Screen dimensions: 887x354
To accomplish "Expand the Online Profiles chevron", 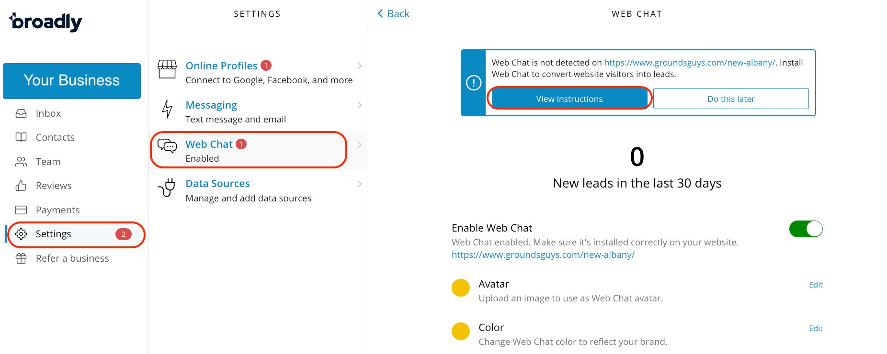I will 360,66.
